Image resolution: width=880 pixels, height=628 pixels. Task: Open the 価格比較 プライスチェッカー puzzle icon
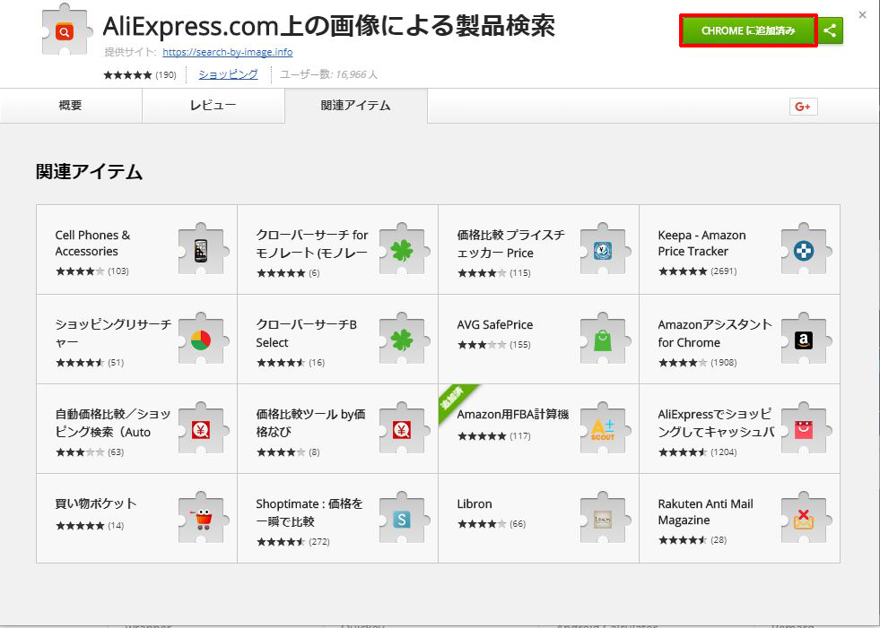(x=604, y=250)
